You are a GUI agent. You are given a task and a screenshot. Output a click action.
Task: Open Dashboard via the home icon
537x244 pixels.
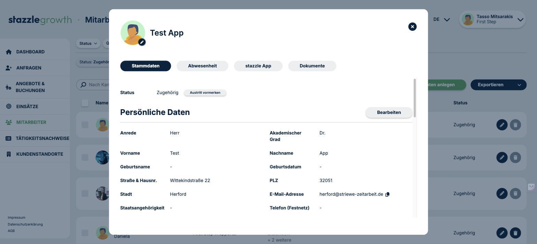pyautogui.click(x=9, y=52)
